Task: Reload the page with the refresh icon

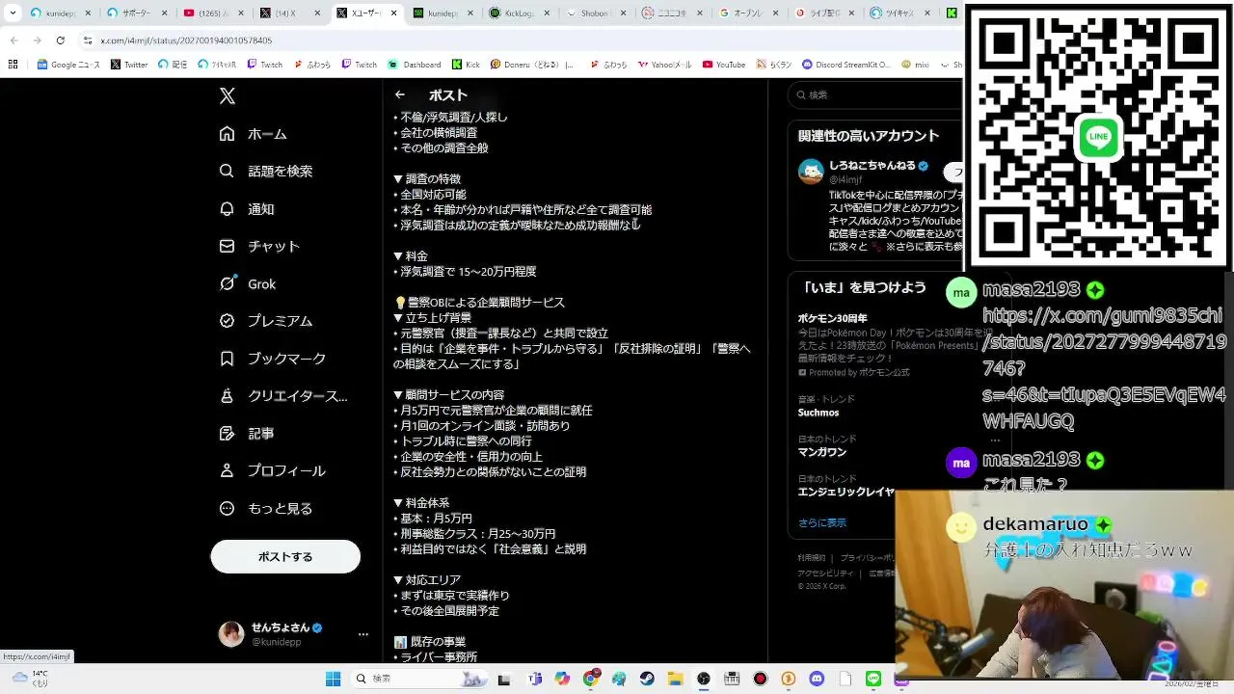Action: 61,40
